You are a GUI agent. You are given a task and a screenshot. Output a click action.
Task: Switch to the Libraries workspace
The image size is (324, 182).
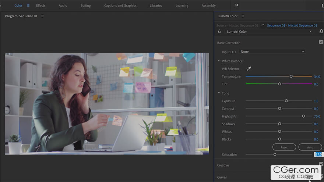156,6
